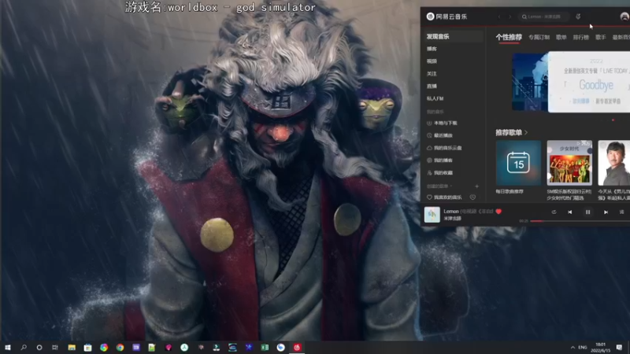Screen dimensions: 630x354
Task: Switch to the 歌单 tab
Action: (x=561, y=37)
